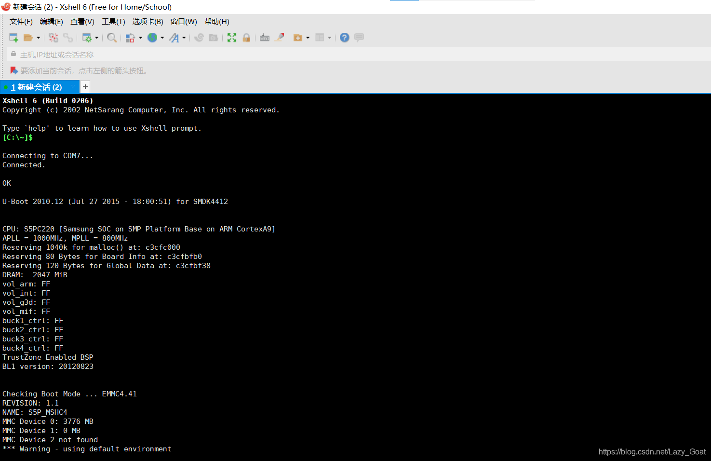Click 'APLL = 1000MHz, MPLL = 800MHz' line
This screenshot has width=711, height=461.
(65, 238)
